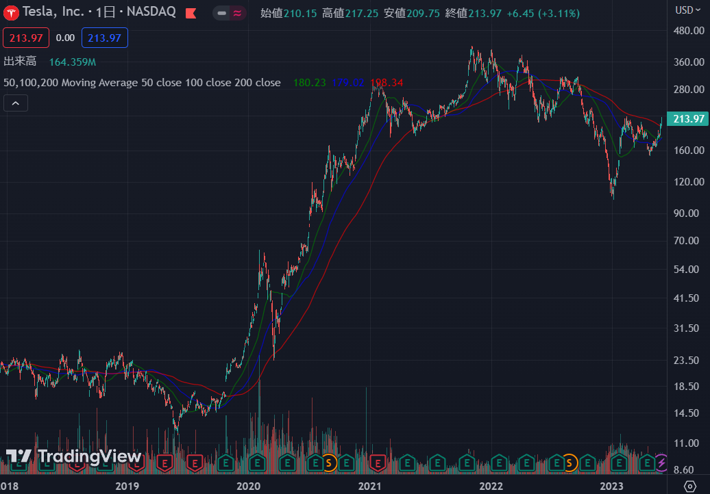The height and width of the screenshot is (494, 710).
Task: Click the 2022 stock split S marker
Action: 570,463
